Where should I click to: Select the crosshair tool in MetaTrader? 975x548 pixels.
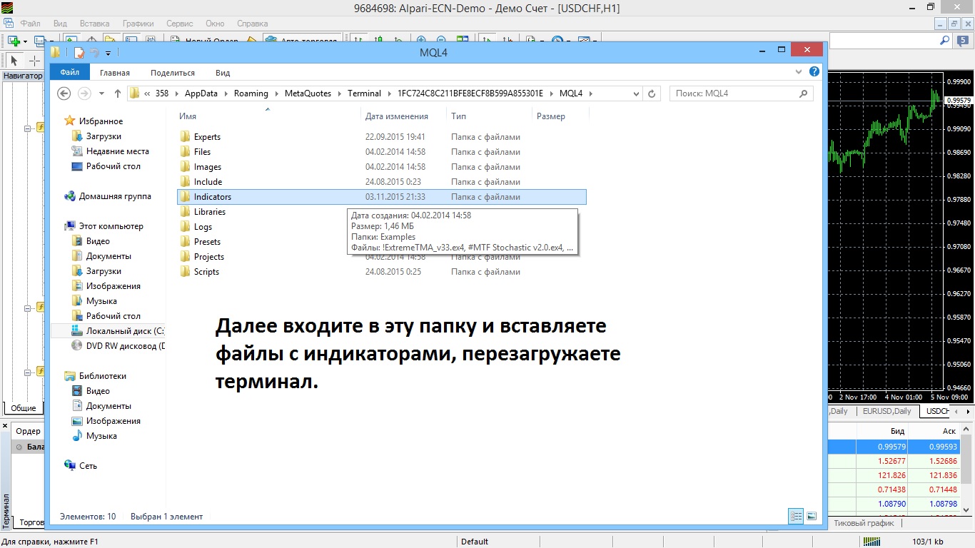point(34,61)
